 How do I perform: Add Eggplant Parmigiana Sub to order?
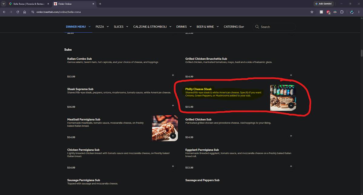pos(291,166)
